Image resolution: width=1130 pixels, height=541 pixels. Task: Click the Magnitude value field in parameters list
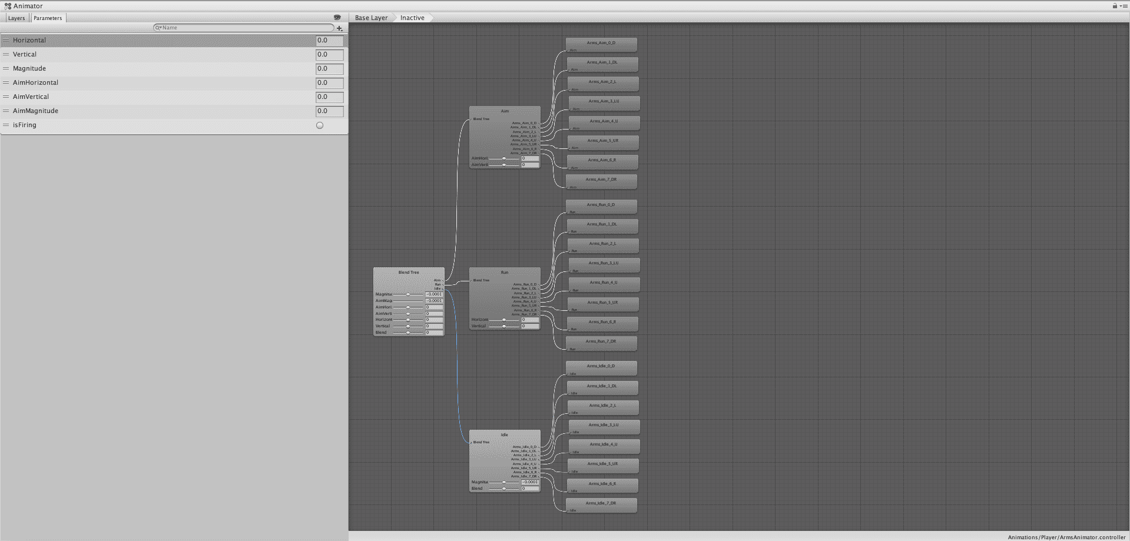[329, 69]
